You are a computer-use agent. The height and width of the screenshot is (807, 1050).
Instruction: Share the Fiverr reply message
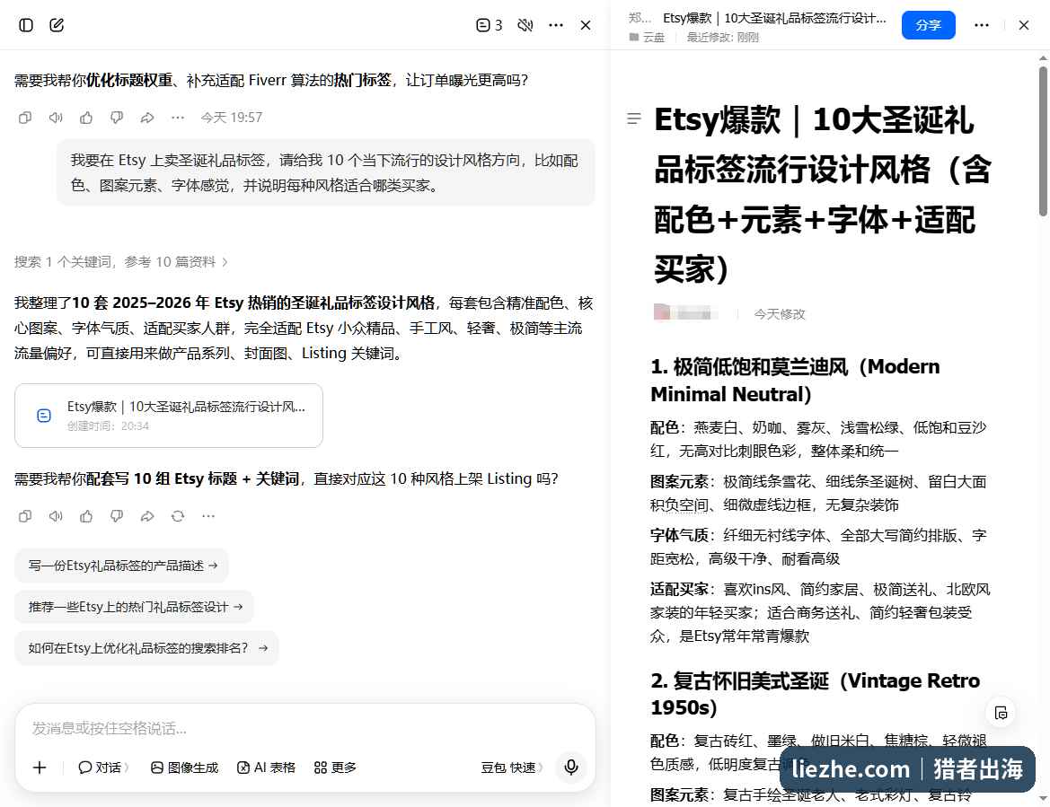147,118
